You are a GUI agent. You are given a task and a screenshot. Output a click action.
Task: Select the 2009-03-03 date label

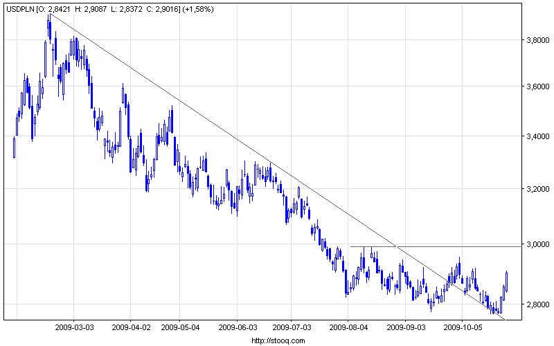[x=74, y=327]
